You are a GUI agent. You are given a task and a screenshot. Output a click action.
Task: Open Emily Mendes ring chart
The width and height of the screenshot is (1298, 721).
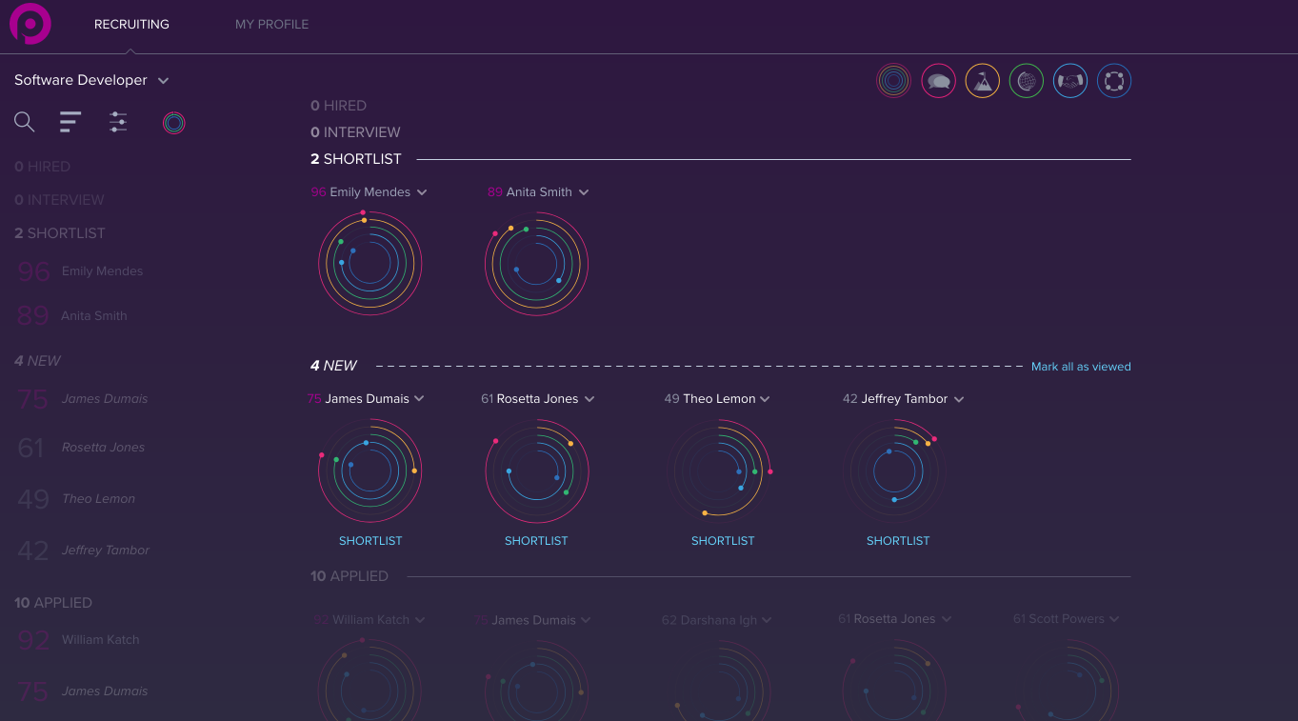pyautogui.click(x=369, y=264)
